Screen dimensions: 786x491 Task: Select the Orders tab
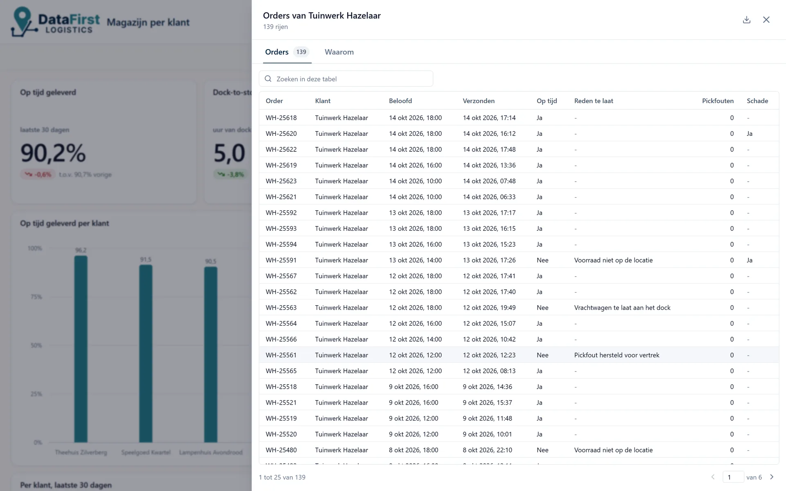pos(287,52)
